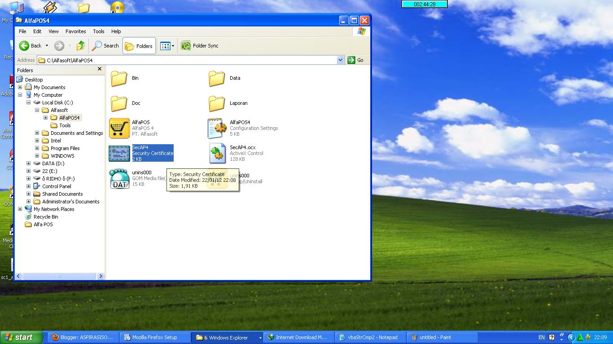This screenshot has height=344, width=613.
Task: Toggle the Folders pane button
Action: point(139,46)
